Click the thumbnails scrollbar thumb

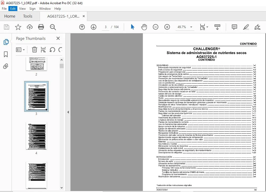[62, 66]
